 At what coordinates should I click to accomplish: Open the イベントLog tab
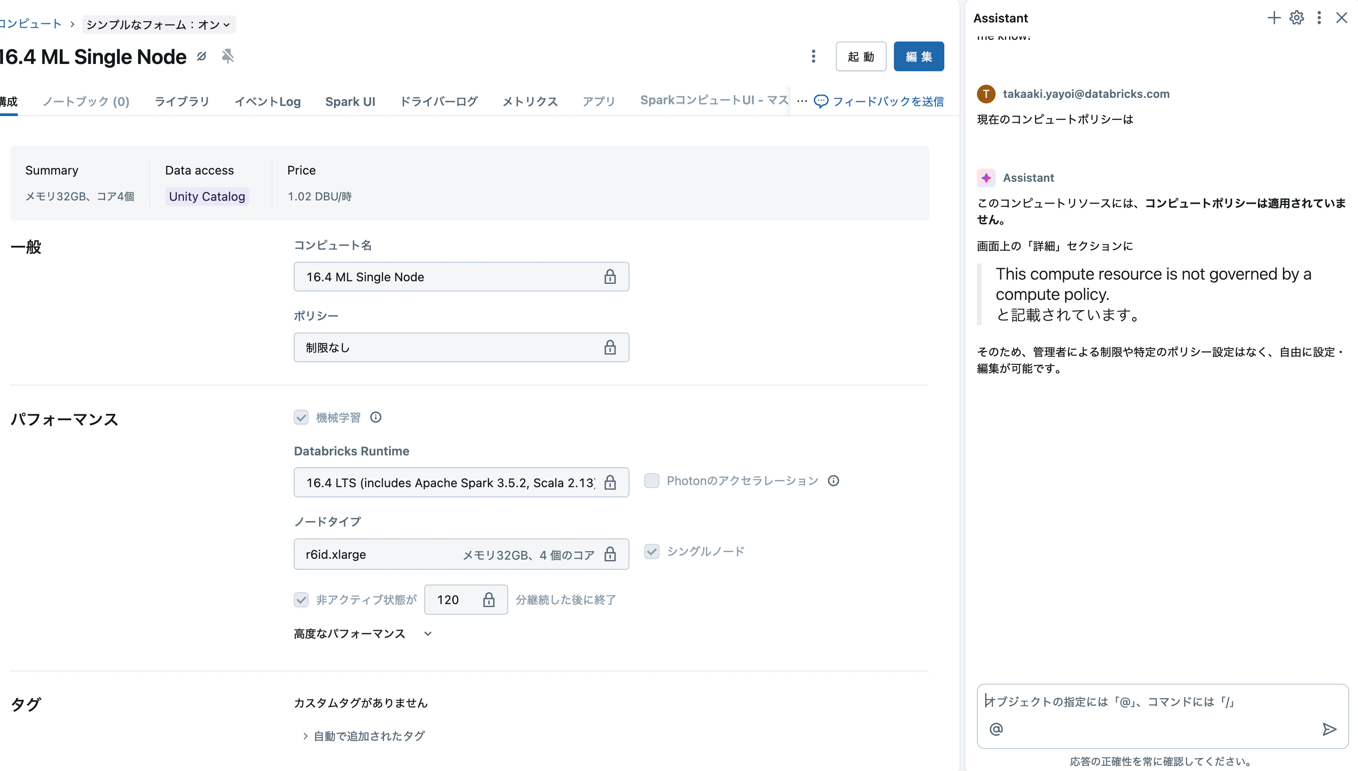(267, 101)
